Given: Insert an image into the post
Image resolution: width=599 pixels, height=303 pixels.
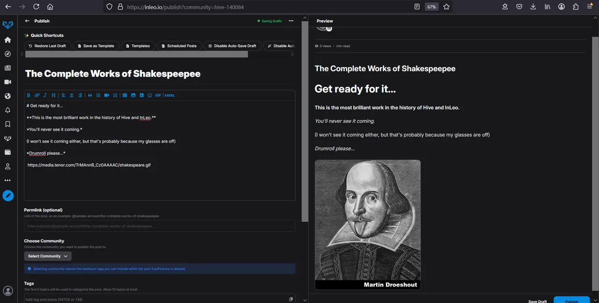Looking at the screenshot, I should 133,95.
